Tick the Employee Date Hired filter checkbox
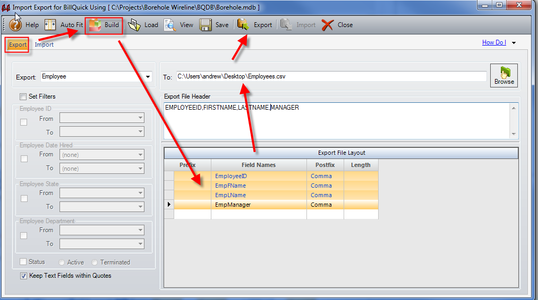Screen dimensions: 538x300 click(24, 159)
